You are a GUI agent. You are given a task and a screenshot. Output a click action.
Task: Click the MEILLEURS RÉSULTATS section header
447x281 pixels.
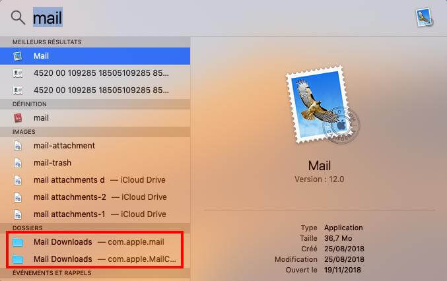pos(47,42)
